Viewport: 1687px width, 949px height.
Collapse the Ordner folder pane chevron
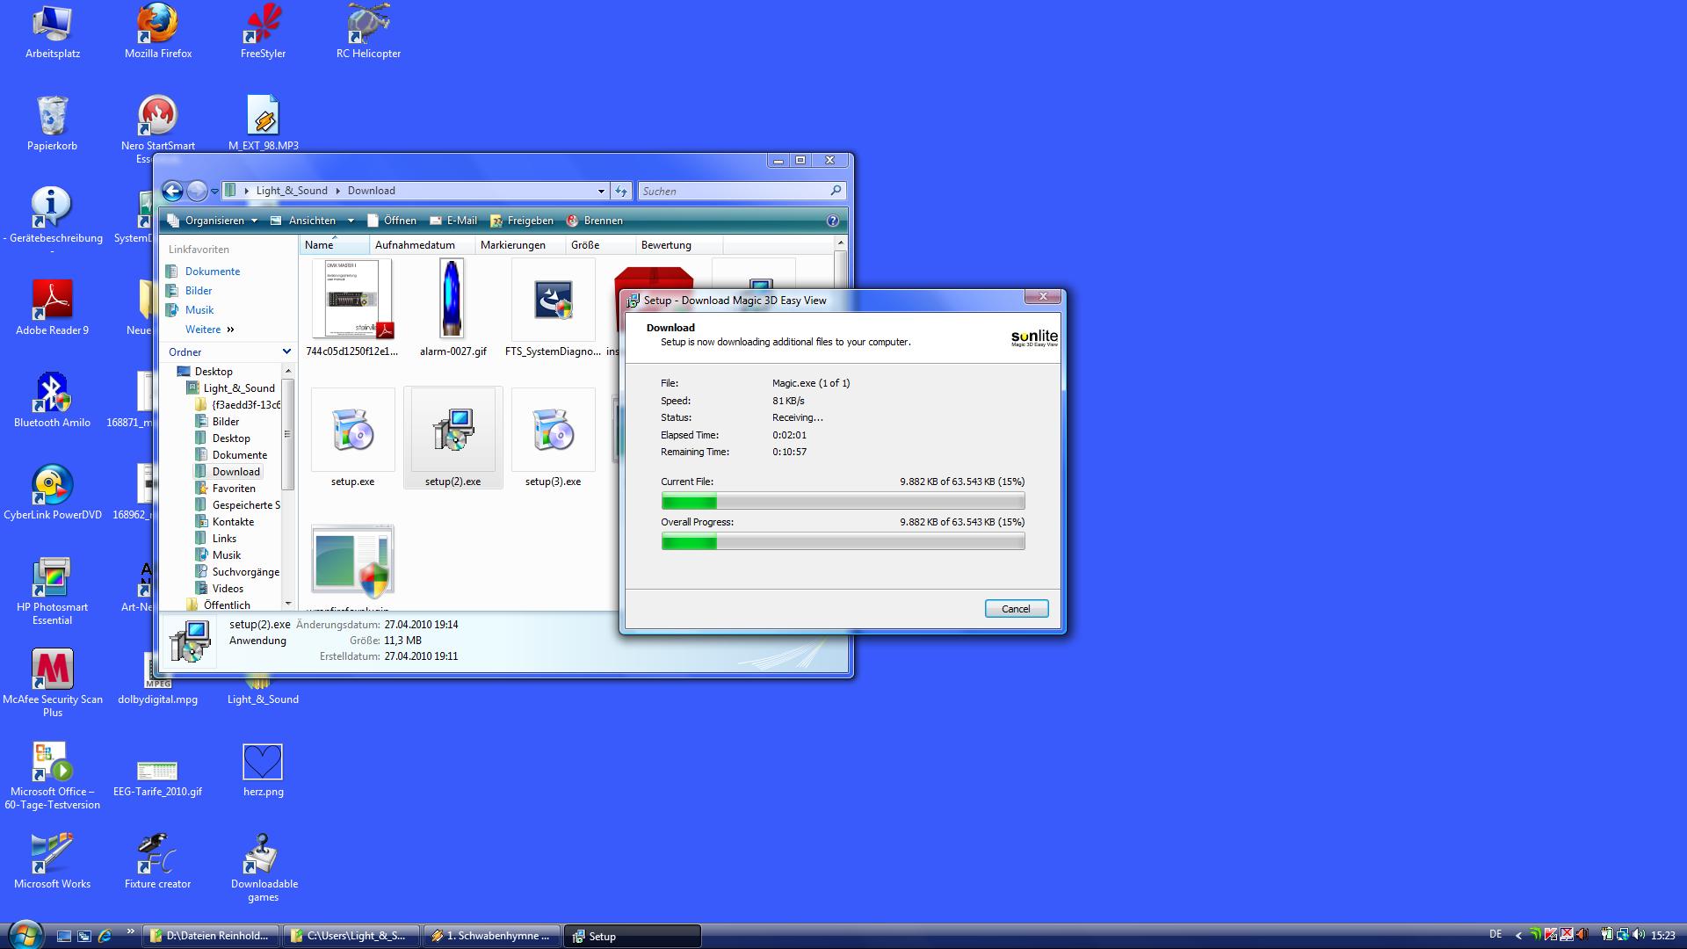(286, 351)
